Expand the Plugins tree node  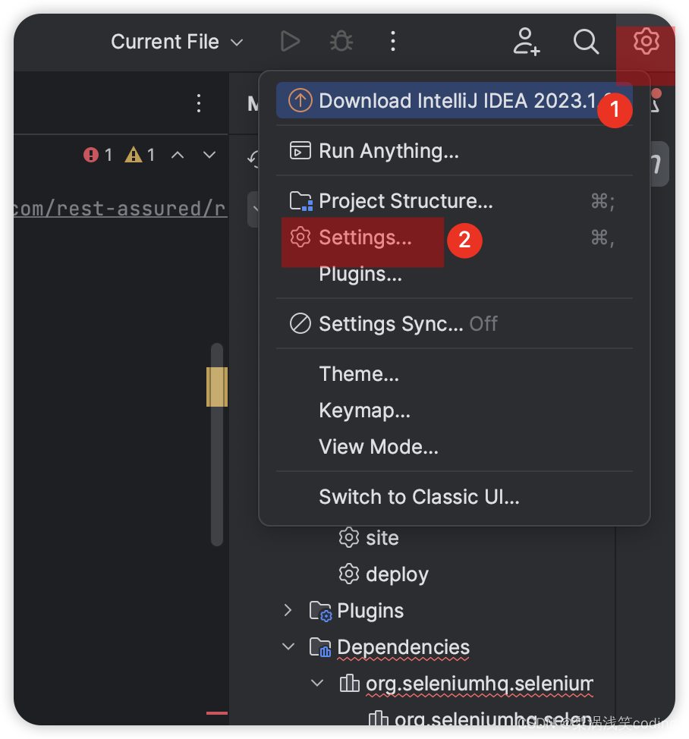click(288, 610)
